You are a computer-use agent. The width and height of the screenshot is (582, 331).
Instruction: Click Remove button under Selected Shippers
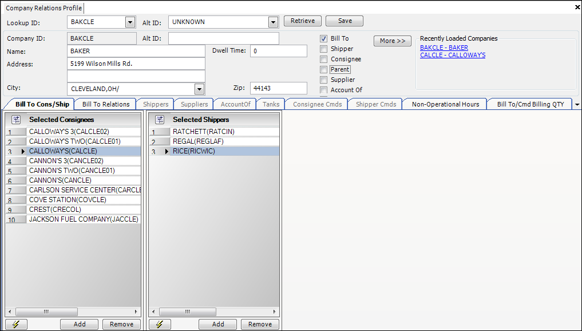coord(260,324)
